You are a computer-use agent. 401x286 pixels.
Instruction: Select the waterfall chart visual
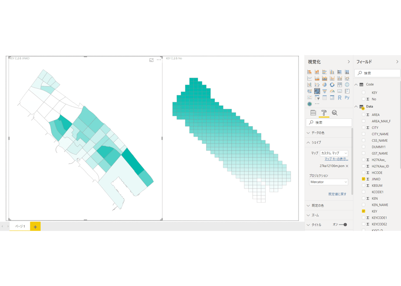[309, 84]
